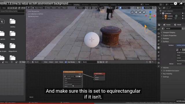The image size is (185, 104).
Task: Click the file browser path field
Action: [x=12, y=11]
